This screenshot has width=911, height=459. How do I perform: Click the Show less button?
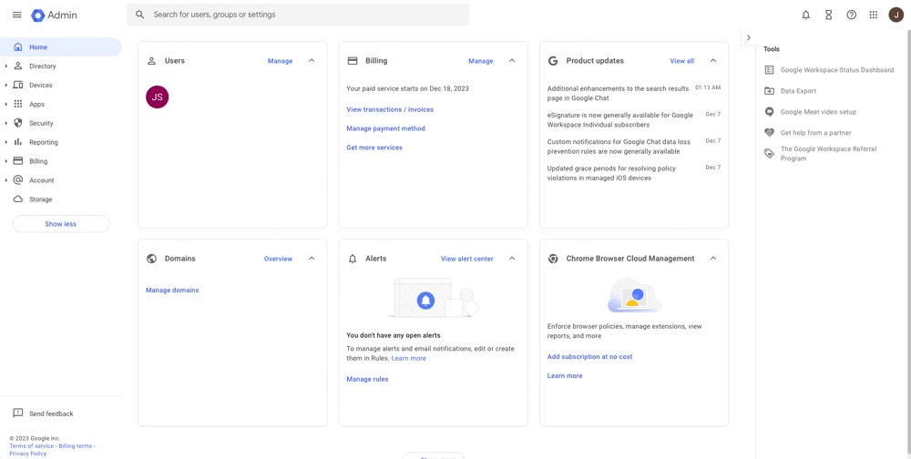(61, 224)
